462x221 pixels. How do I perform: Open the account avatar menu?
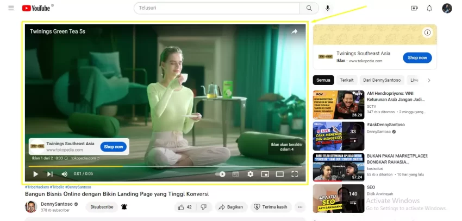[447, 8]
